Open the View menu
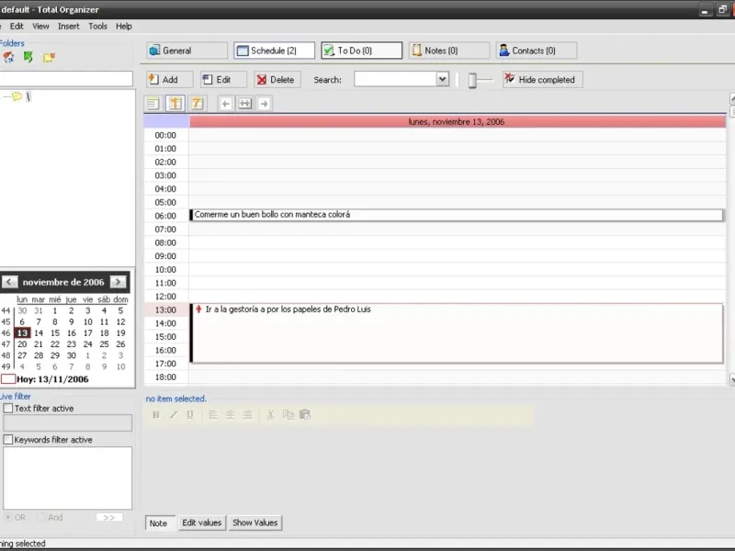 (40, 27)
